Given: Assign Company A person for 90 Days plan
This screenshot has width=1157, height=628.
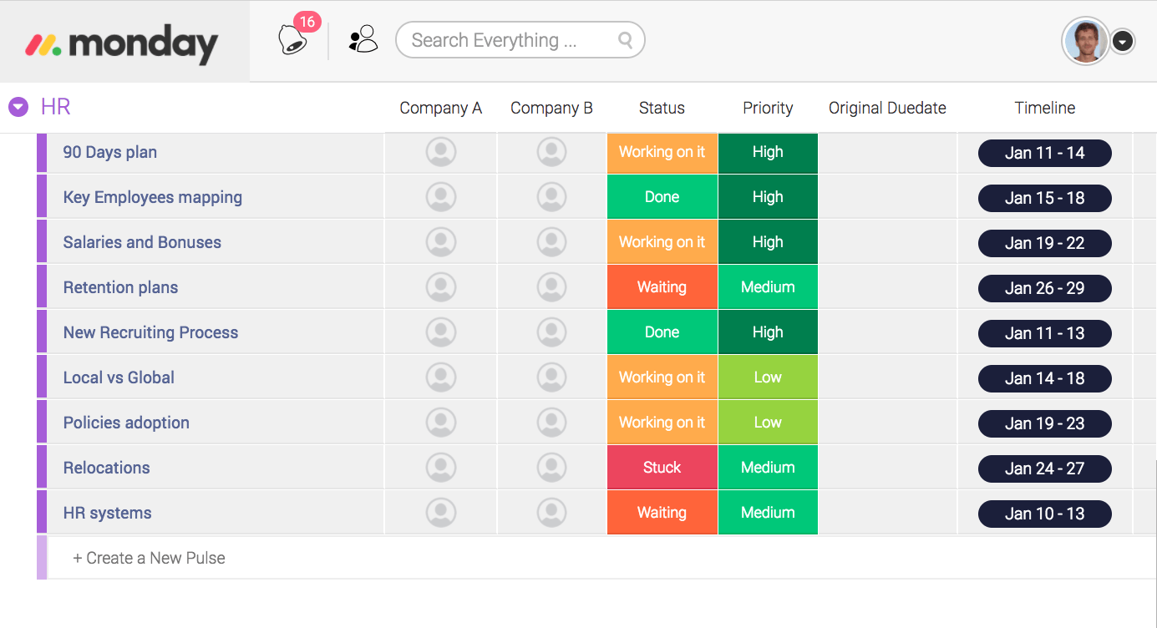Looking at the screenshot, I should (441, 152).
